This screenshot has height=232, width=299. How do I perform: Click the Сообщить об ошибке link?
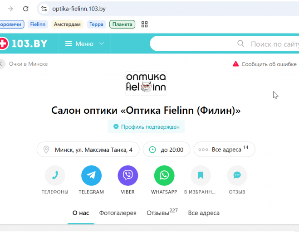point(269,64)
